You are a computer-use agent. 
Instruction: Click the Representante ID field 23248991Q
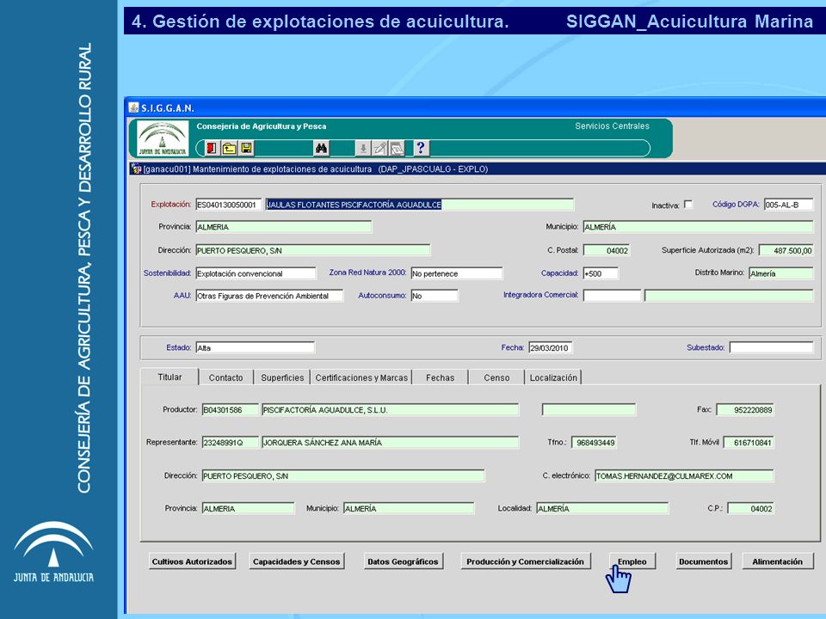coord(231,443)
